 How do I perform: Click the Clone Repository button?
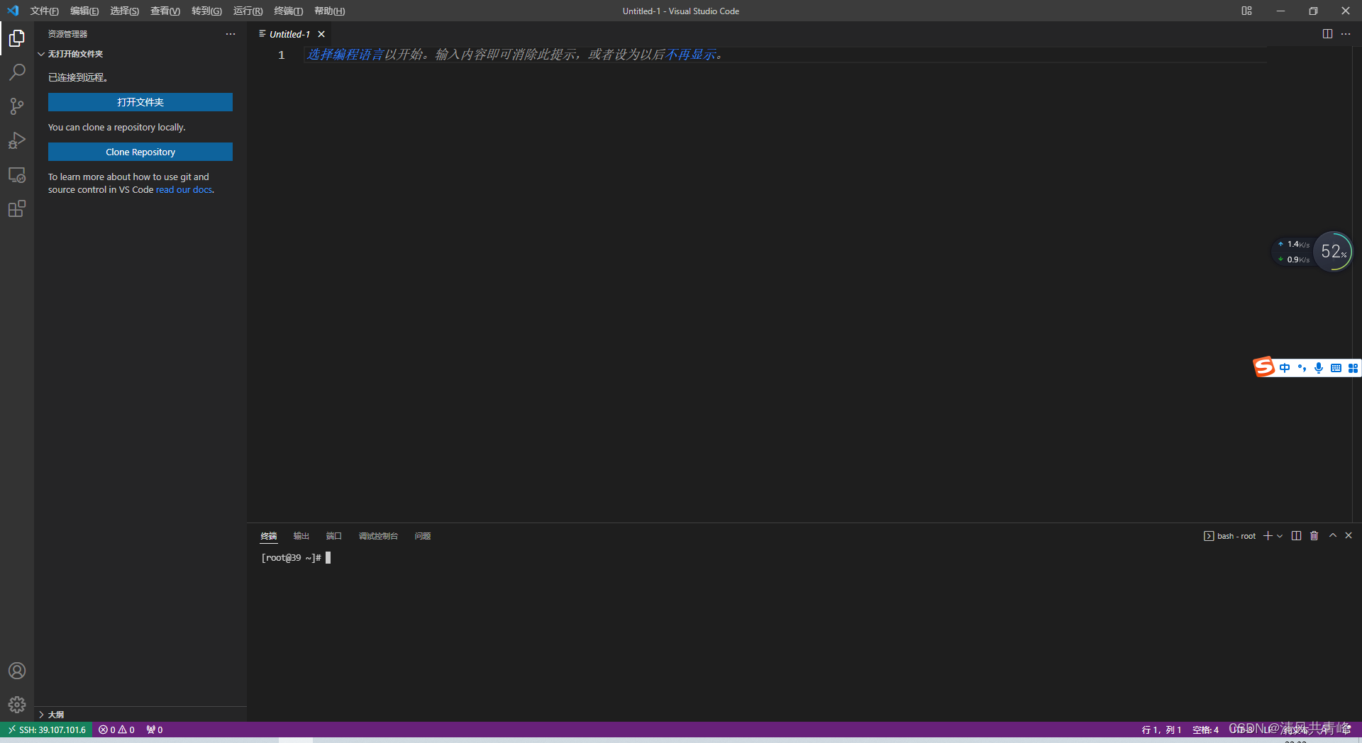(140, 152)
